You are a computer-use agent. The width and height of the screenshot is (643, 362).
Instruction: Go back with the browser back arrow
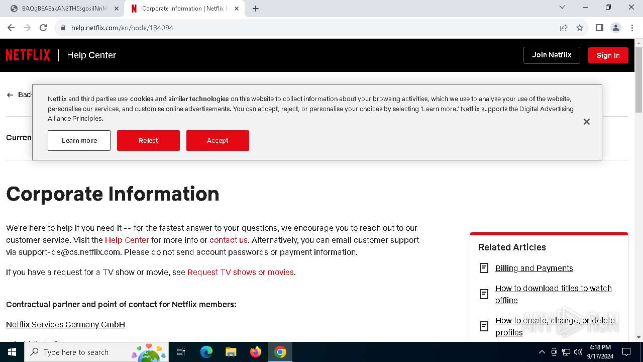11,28
